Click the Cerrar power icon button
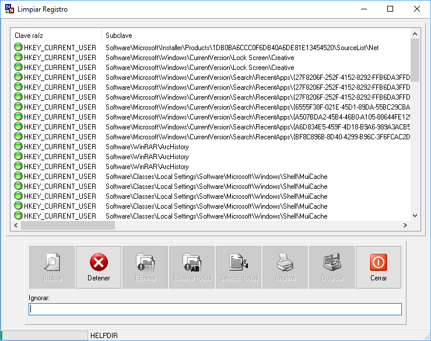The width and height of the screenshot is (431, 341). pos(379,267)
